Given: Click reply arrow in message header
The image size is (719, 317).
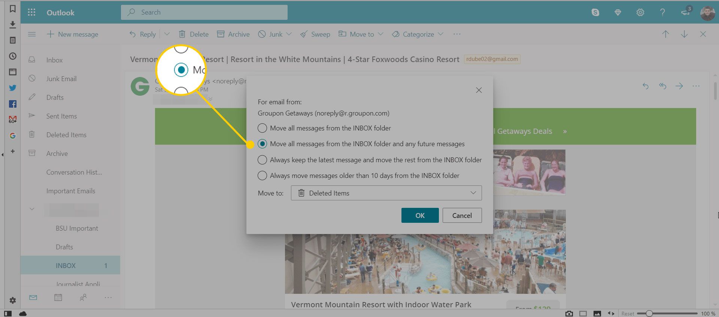Looking at the screenshot, I should [645, 86].
